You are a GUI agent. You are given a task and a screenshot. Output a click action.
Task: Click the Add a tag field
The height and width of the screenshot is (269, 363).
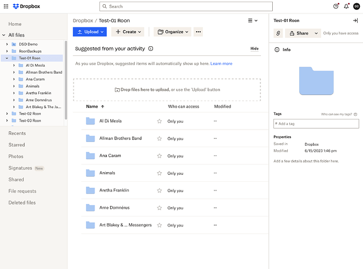(316, 124)
